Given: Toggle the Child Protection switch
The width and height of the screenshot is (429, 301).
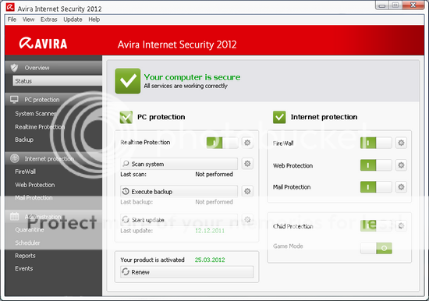Looking at the screenshot, I should [376, 226].
